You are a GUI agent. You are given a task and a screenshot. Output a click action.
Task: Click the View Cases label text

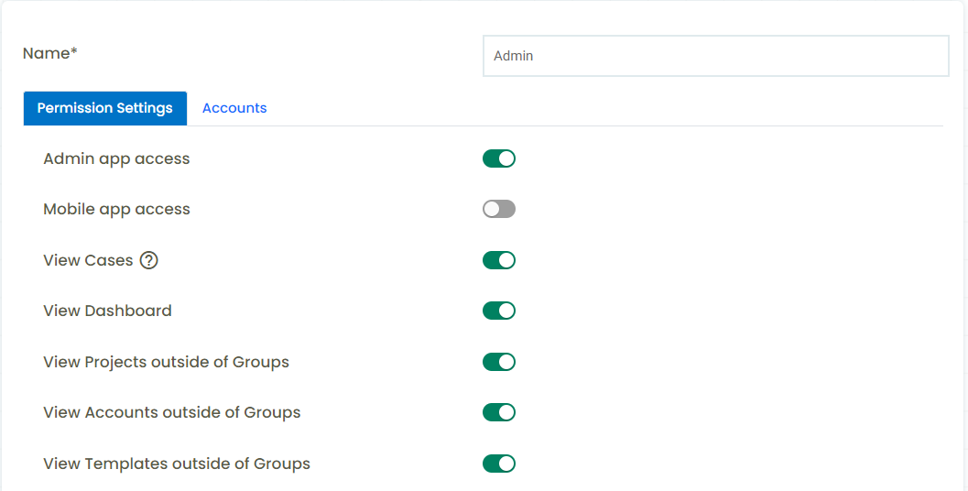tap(88, 261)
